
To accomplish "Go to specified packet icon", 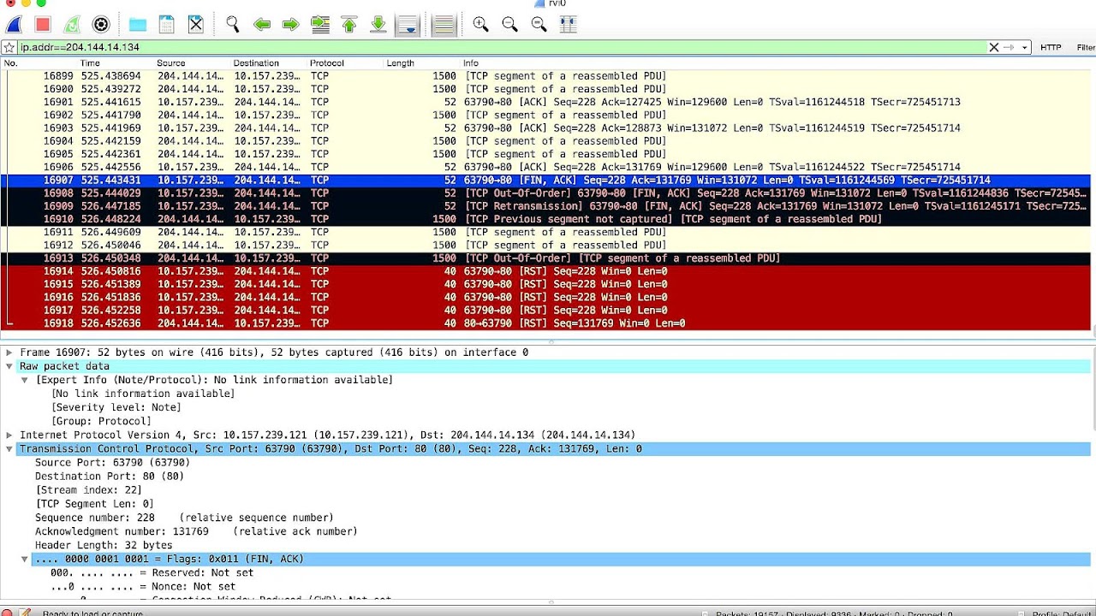I will pos(320,25).
